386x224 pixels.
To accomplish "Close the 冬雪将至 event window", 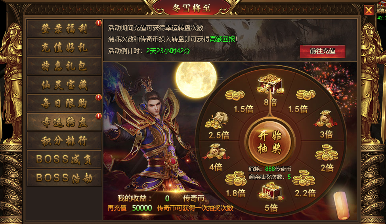I will [x=369, y=10].
